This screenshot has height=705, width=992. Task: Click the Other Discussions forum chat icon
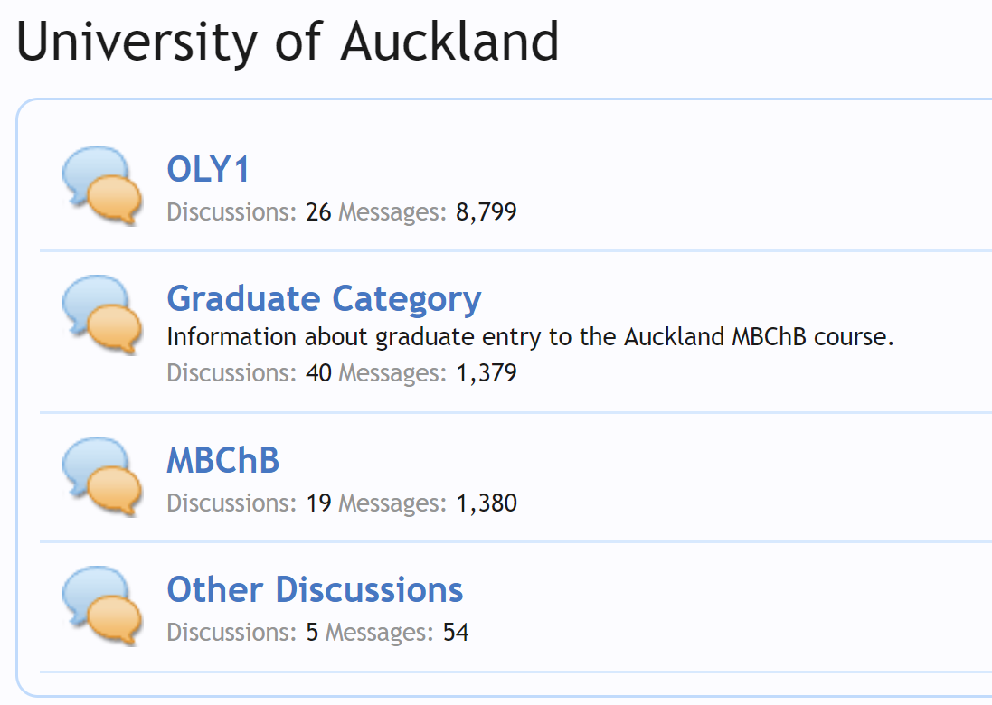click(x=102, y=606)
